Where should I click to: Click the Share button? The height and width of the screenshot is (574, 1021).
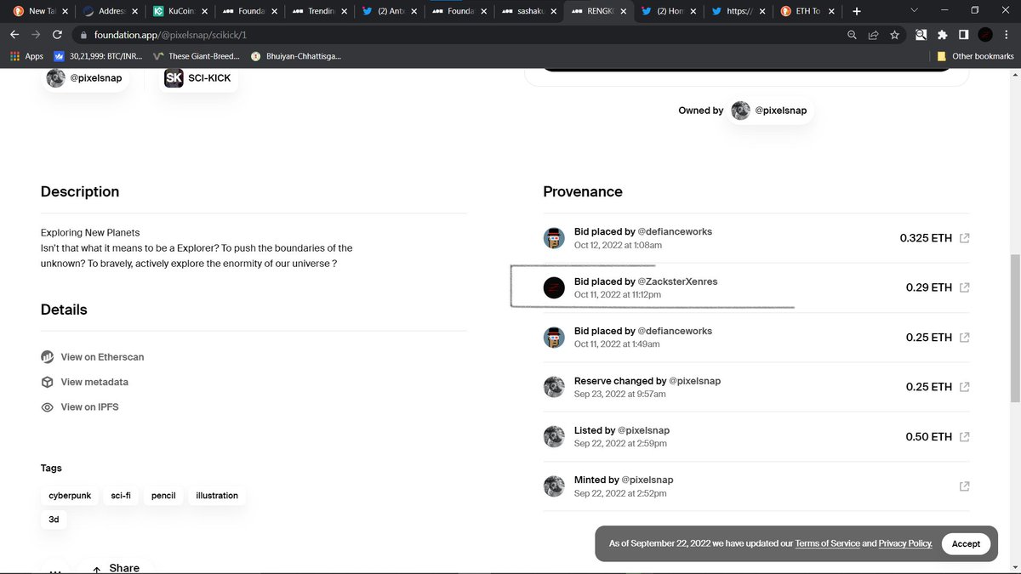tap(116, 567)
